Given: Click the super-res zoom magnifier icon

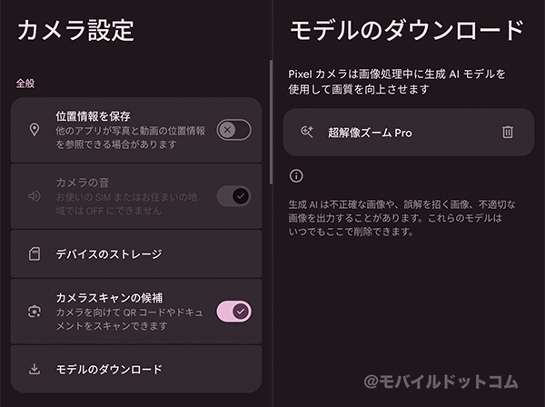Looking at the screenshot, I should (x=307, y=132).
